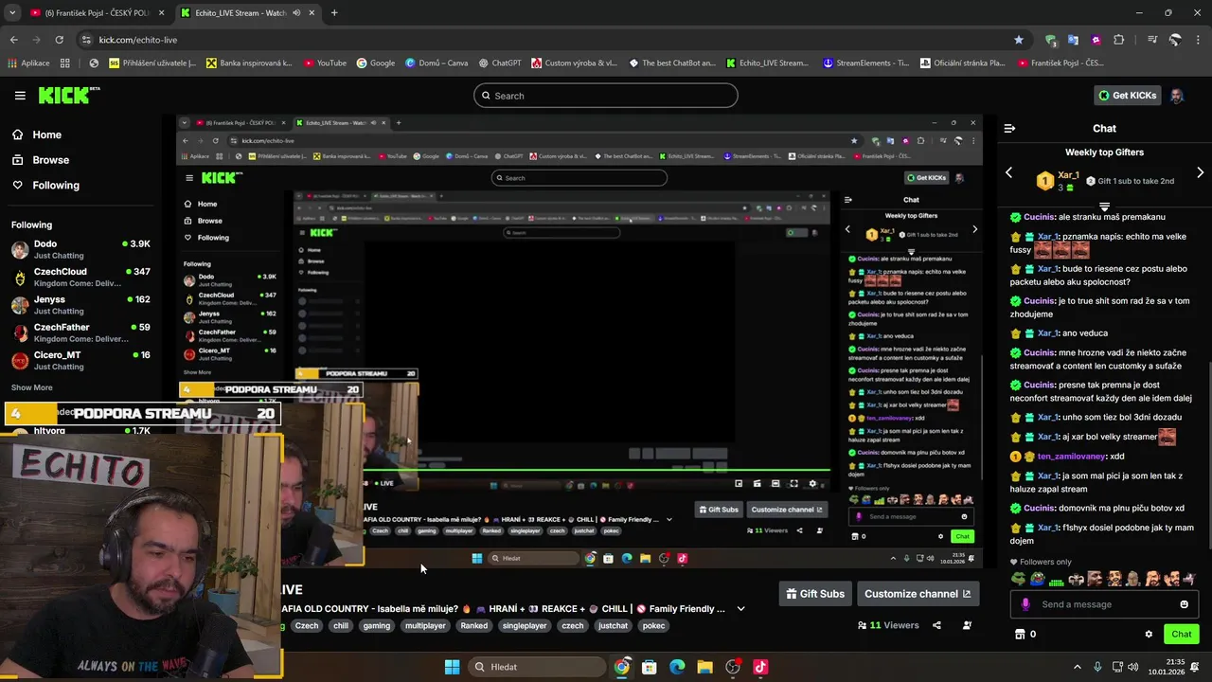Viewport: 1212px width, 682px height.
Task: Click the address bar URL kick.com/echito-live
Action: 137,40
